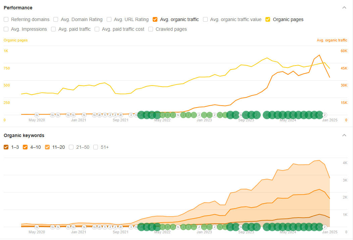Viewport: 353px width, 240px height.
Task: Check the Avg. Domain Rating metric
Action: point(56,19)
